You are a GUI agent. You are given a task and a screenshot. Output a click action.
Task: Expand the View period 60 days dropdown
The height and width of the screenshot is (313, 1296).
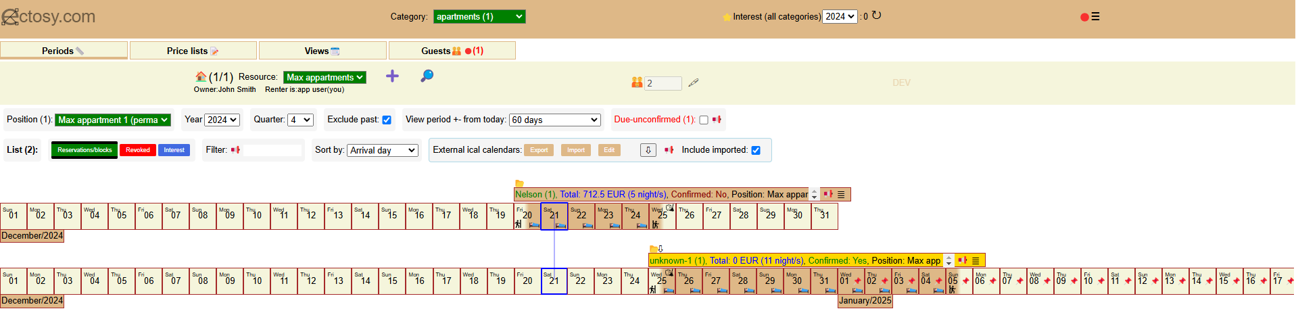[554, 120]
